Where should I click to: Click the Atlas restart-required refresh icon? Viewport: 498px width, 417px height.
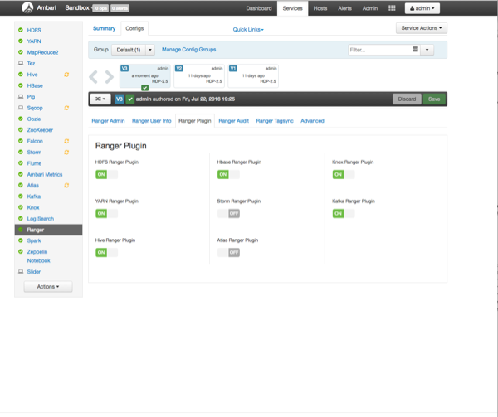click(x=66, y=186)
